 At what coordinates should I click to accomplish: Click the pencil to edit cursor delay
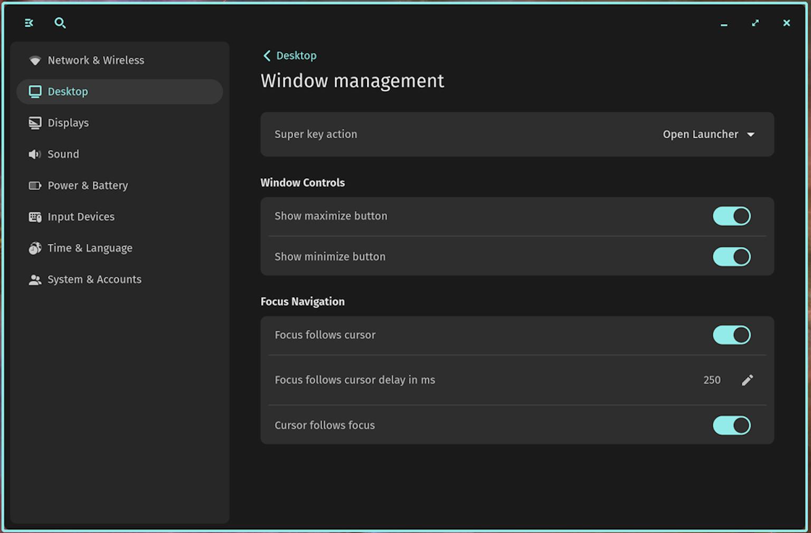point(747,380)
